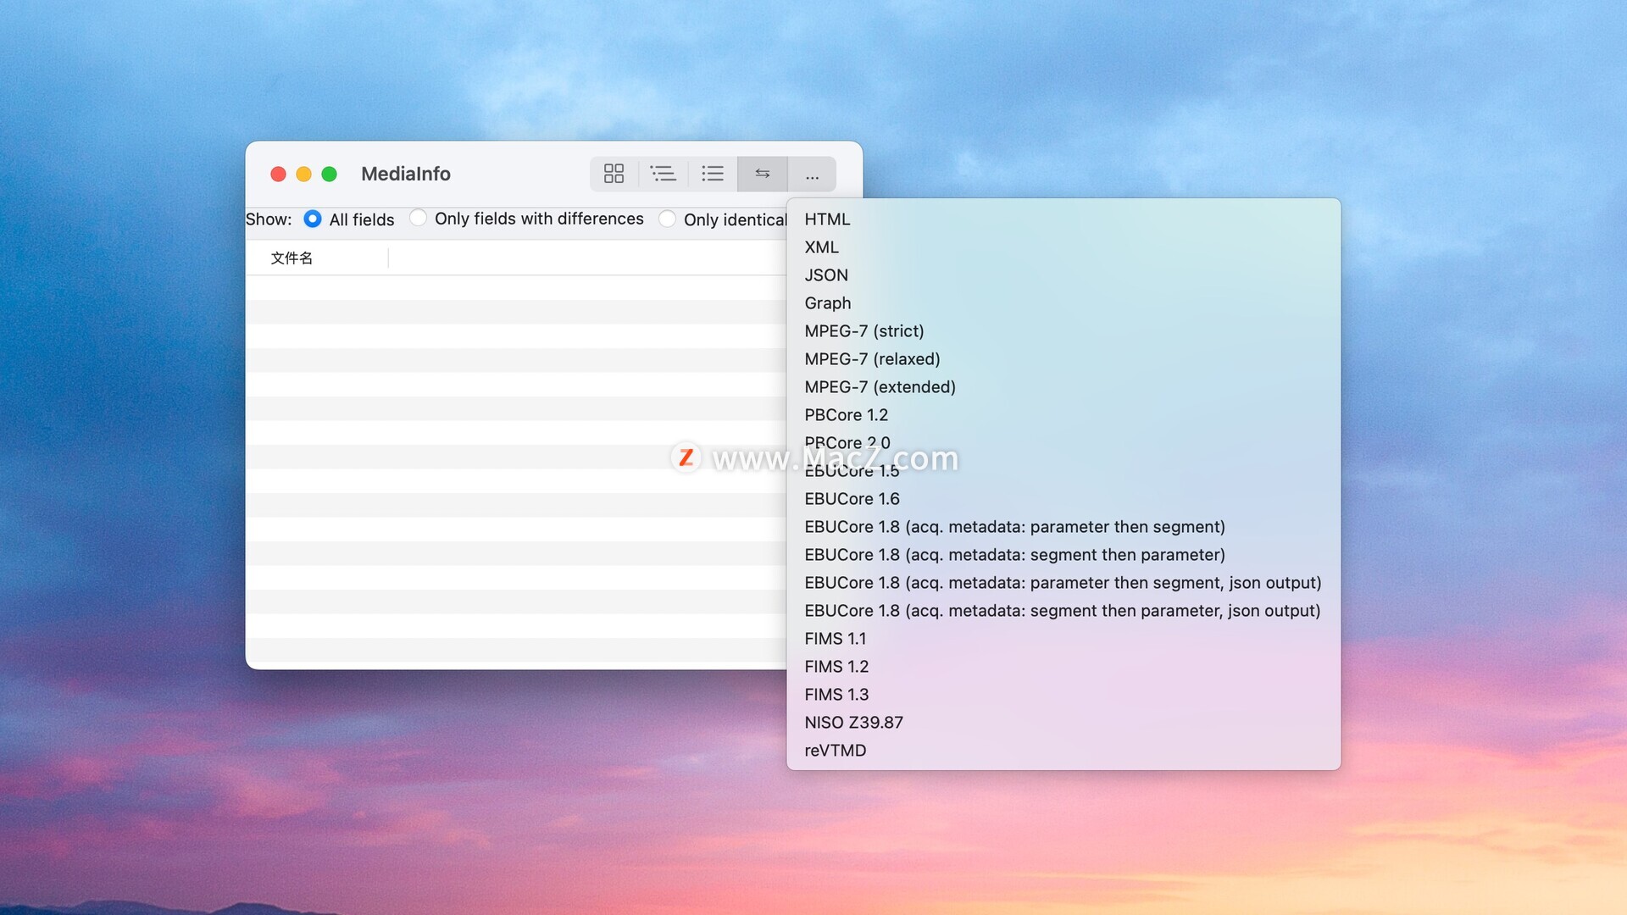
Task: Minimize MediaInfo with the yellow button
Action: [303, 174]
